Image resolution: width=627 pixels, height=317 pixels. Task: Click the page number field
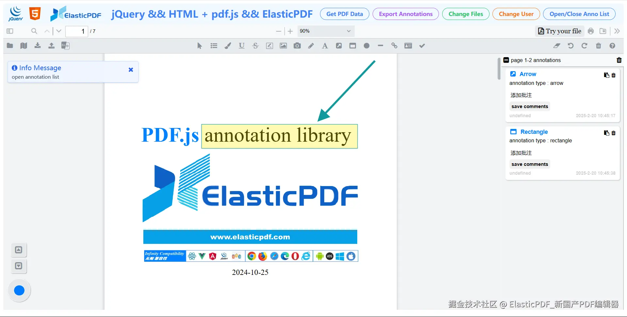pyautogui.click(x=77, y=31)
